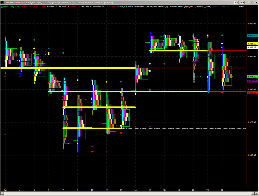The width and height of the screenshot is (259, 196).
Task: Click the white 1,965.75 price axis marker
Action: [252, 47]
